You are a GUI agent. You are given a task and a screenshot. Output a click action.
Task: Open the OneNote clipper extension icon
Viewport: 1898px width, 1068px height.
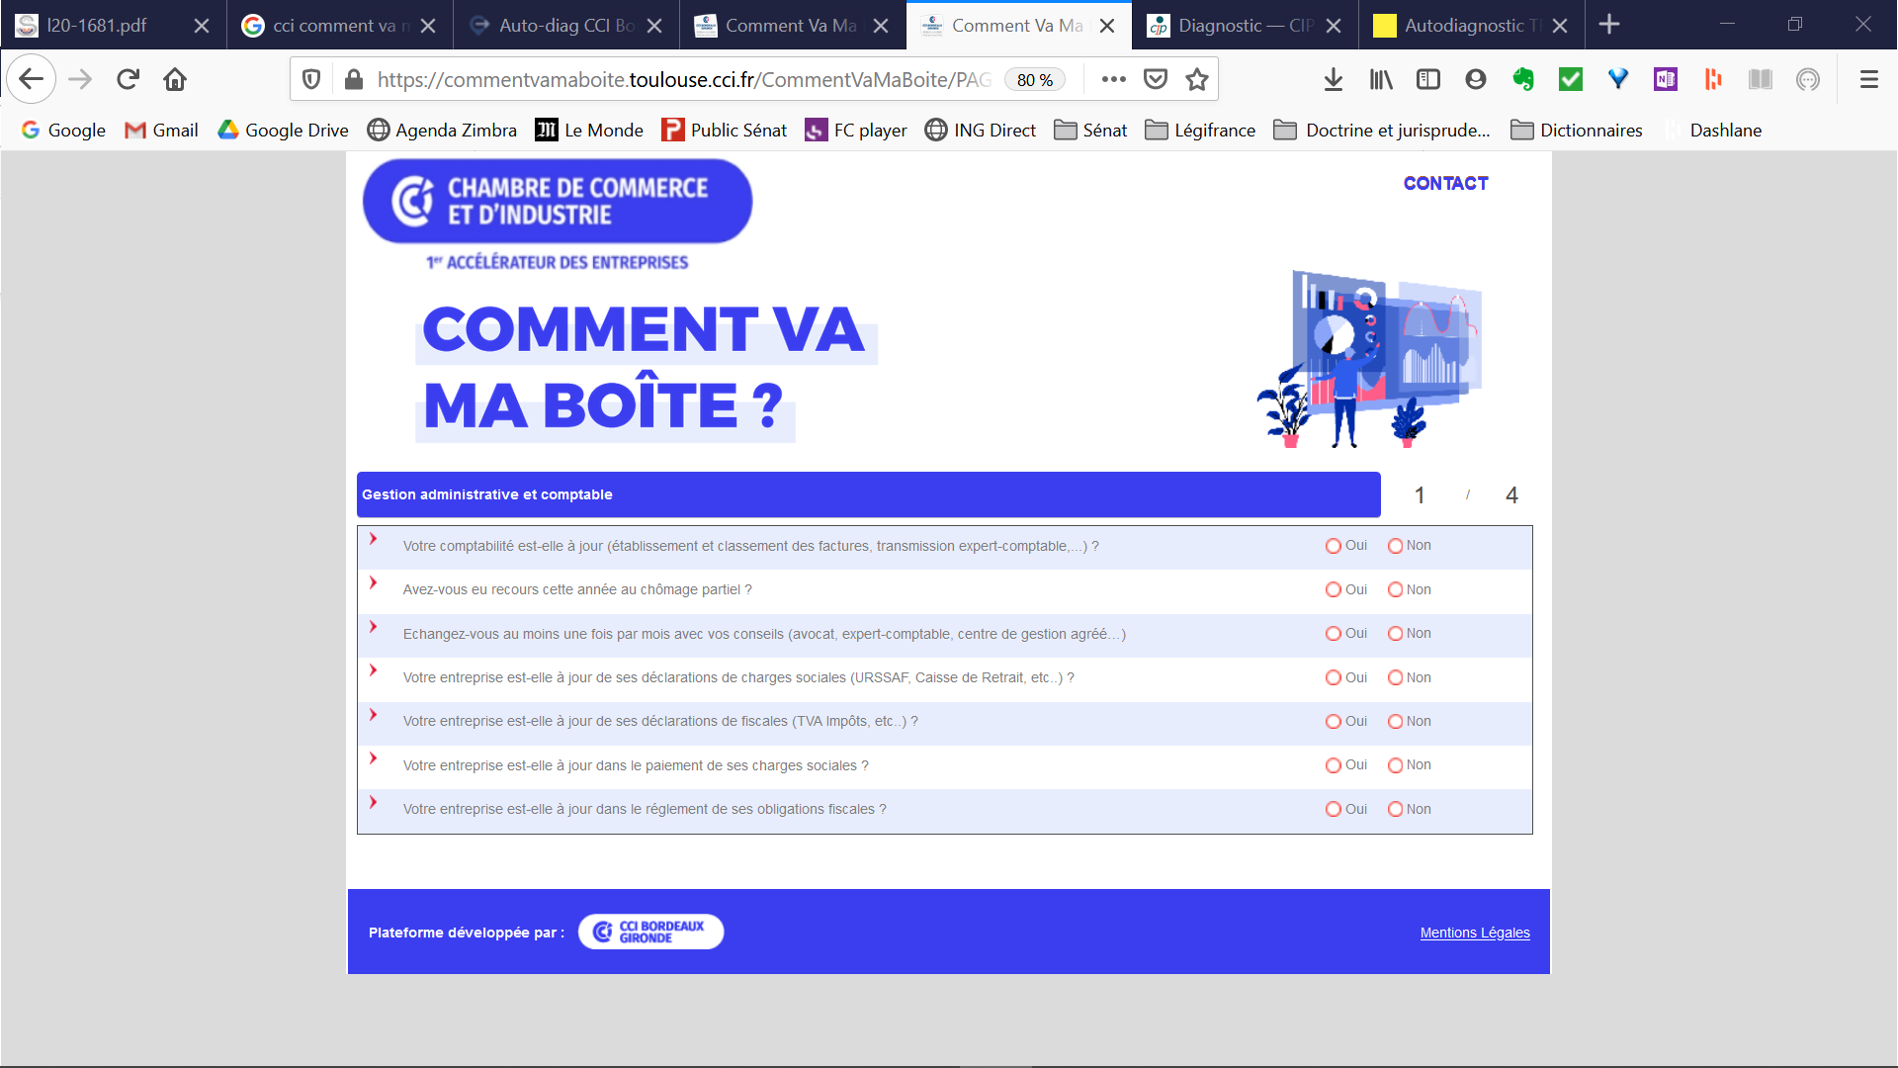click(x=1665, y=79)
